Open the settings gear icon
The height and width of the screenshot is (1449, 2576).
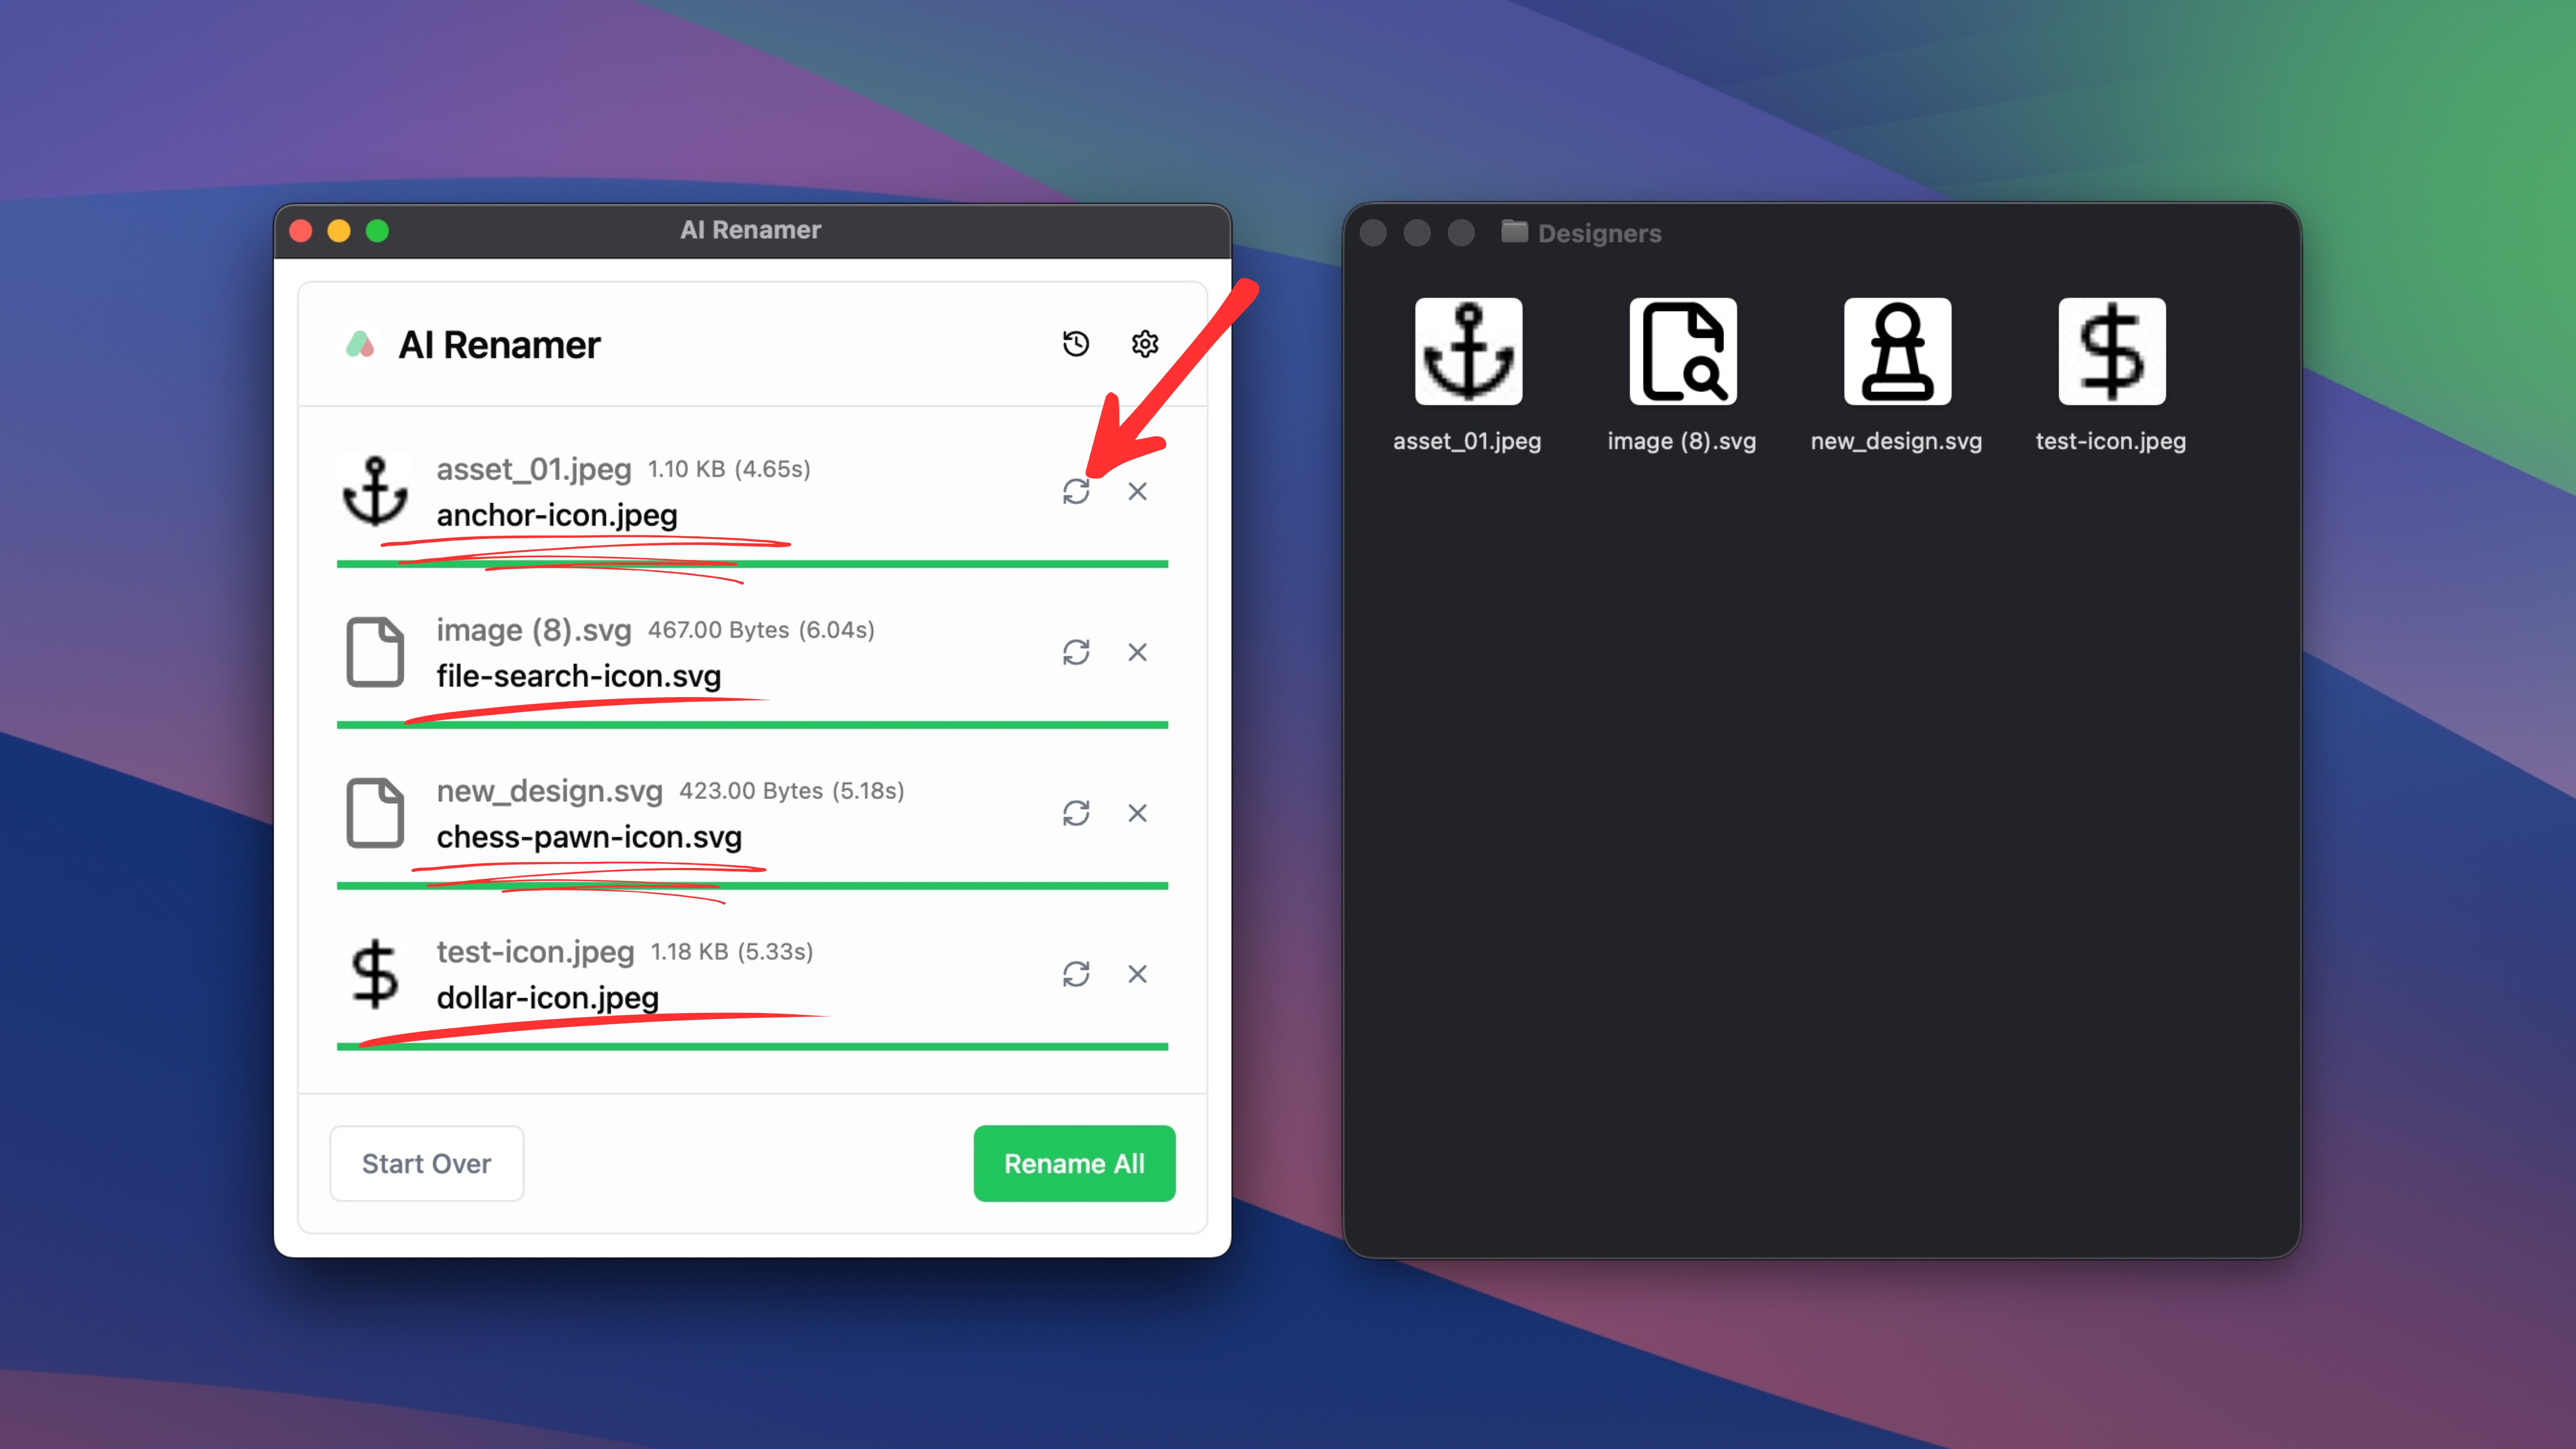pos(1145,344)
